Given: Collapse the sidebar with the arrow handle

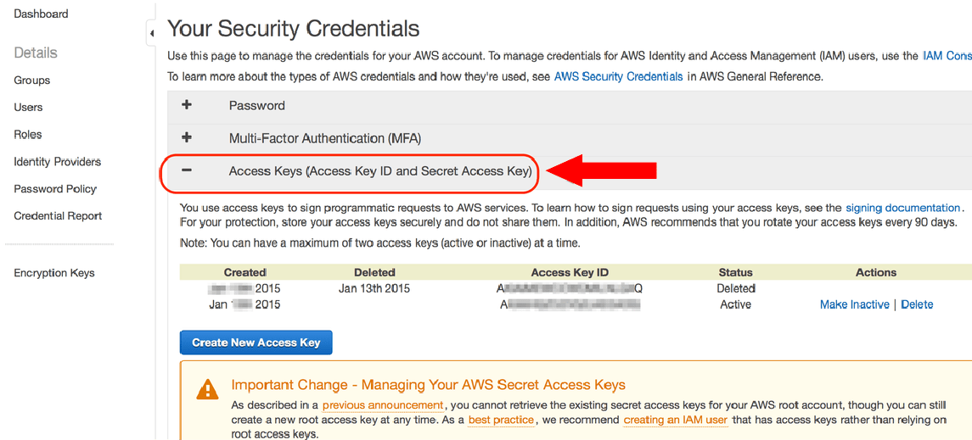Looking at the screenshot, I should click(150, 32).
